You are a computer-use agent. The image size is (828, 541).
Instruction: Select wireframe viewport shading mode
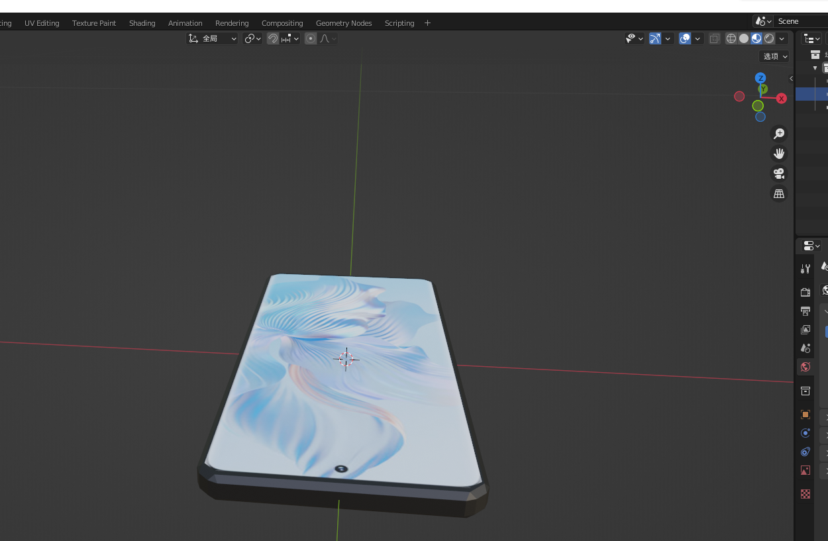(731, 38)
